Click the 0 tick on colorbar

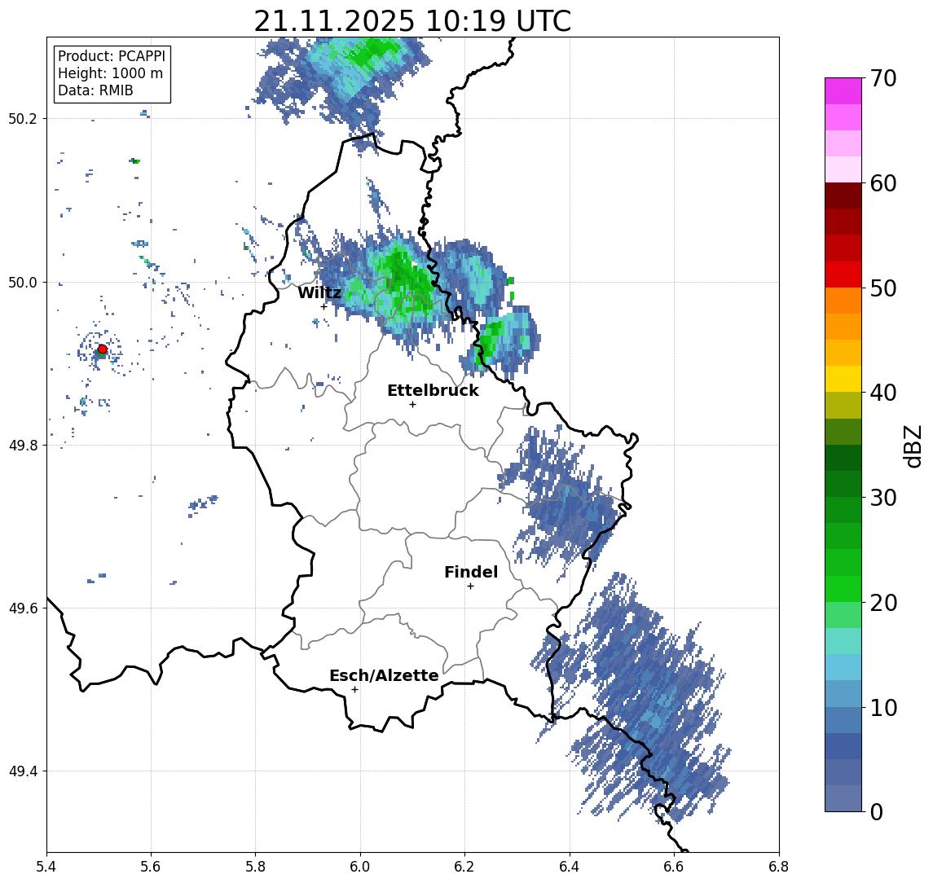point(877,811)
